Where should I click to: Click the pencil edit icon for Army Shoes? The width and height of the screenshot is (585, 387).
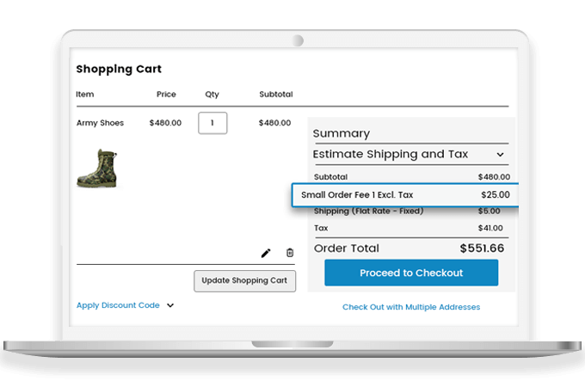266,253
